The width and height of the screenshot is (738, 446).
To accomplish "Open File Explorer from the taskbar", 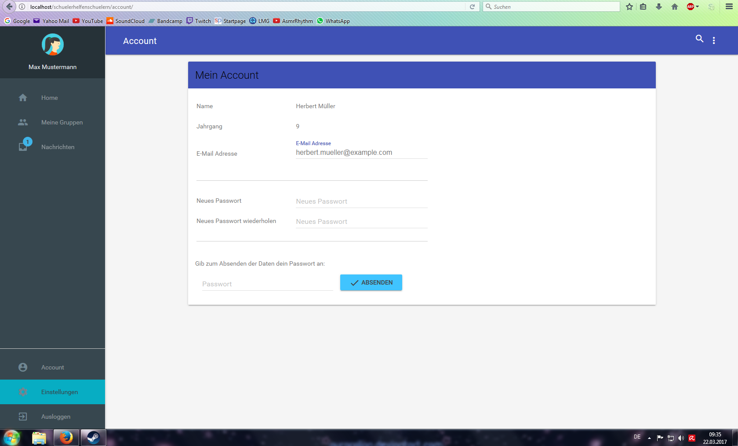I will coord(39,438).
